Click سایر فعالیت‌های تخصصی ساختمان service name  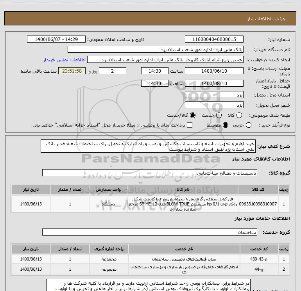coord(184,259)
